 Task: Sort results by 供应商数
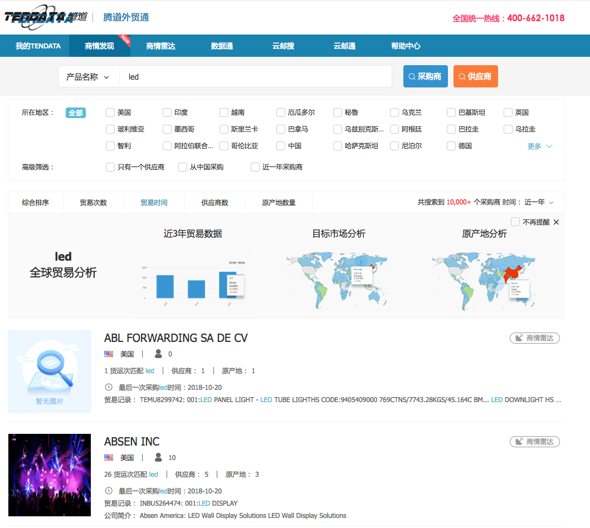pos(215,203)
